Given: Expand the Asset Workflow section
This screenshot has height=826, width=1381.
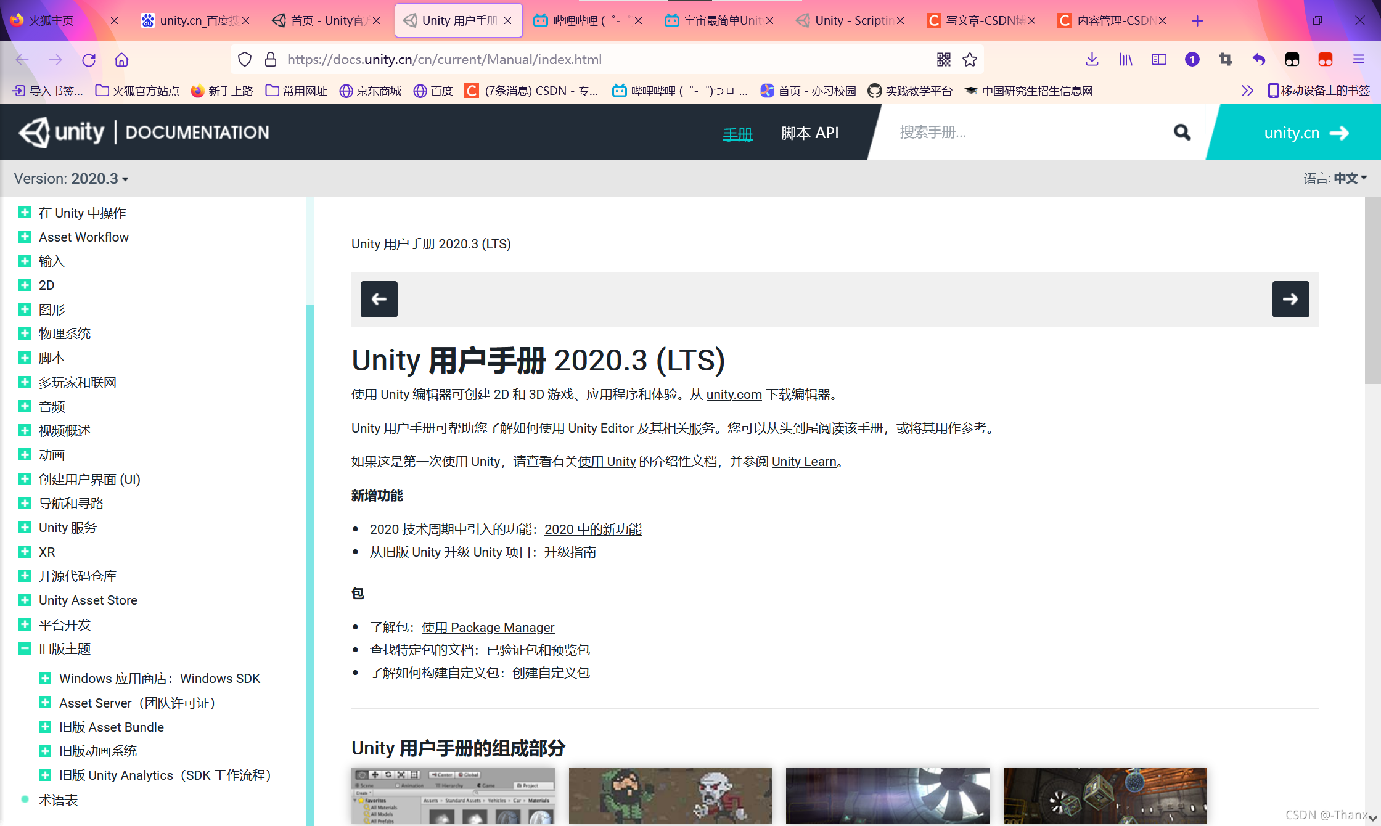Looking at the screenshot, I should (25, 237).
